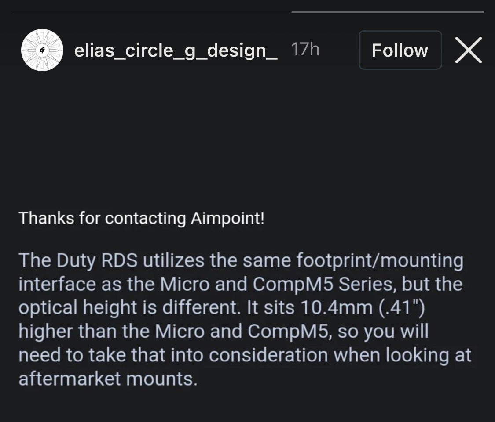
Task: Click the elias_circle_g_design_ username
Action: [x=176, y=51]
